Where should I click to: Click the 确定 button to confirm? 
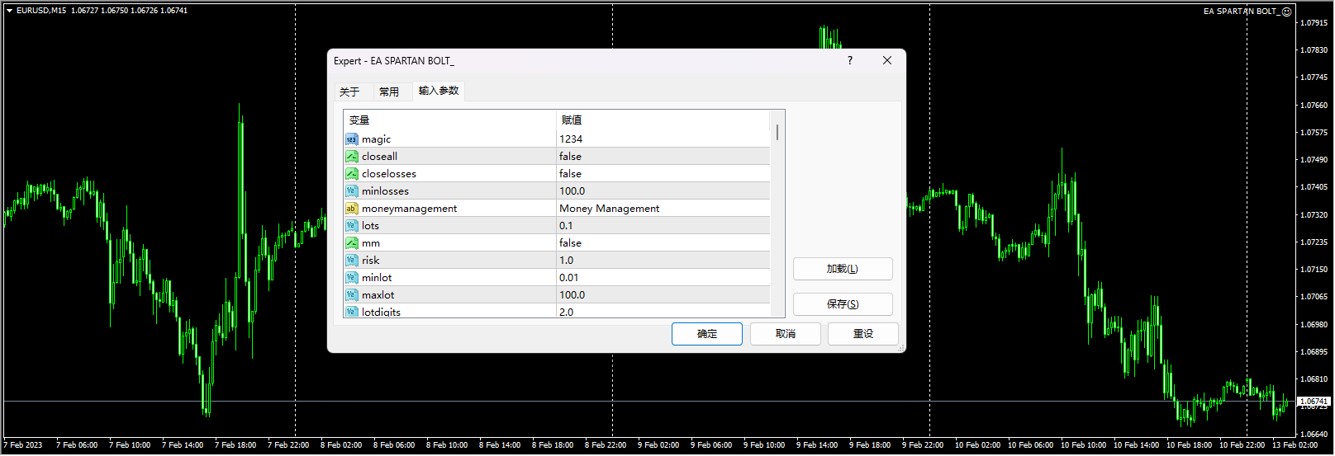(x=706, y=334)
